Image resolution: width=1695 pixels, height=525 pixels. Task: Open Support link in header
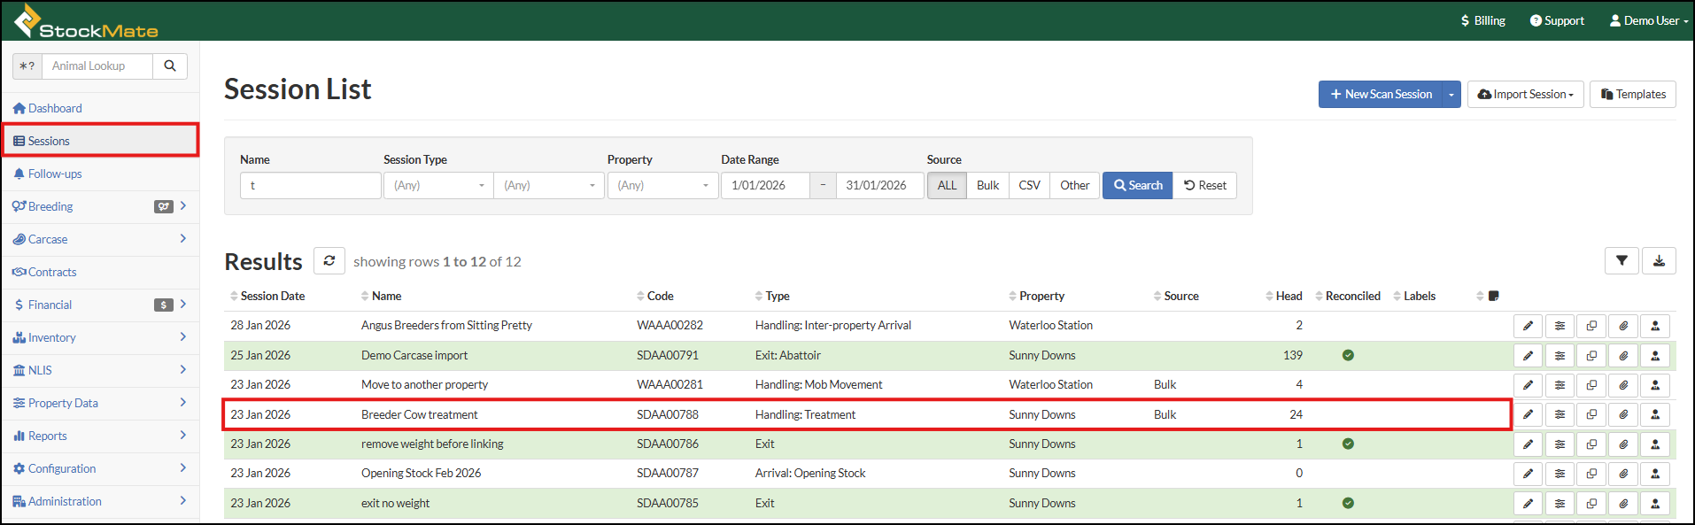pos(1557,20)
